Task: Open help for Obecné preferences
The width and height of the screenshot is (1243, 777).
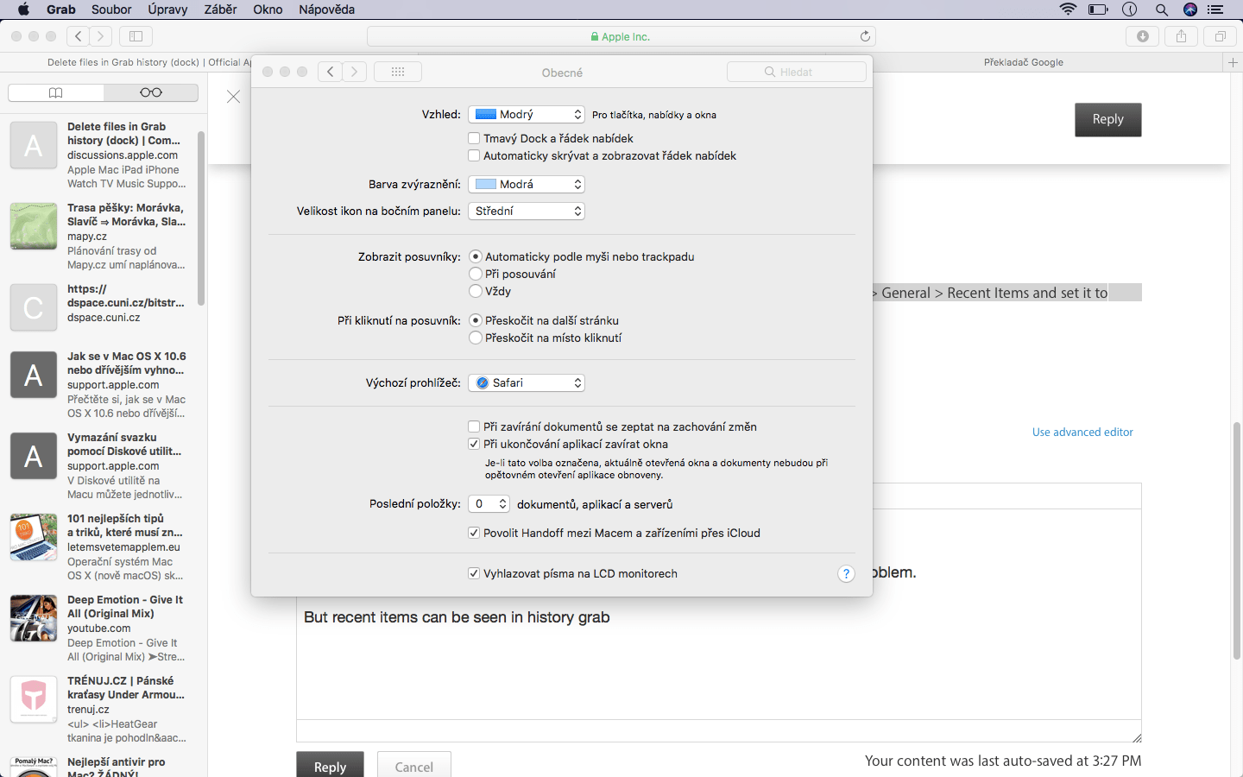Action: 846,574
